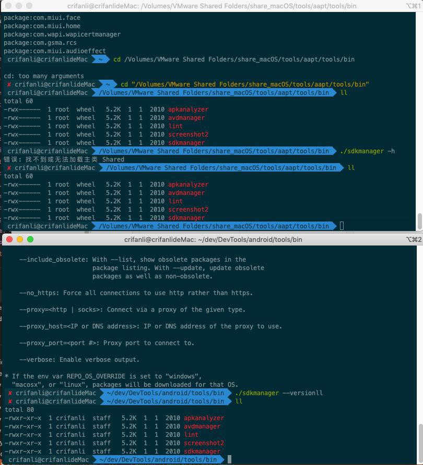The width and height of the screenshot is (423, 465).
Task: Click the '--verbose: Enable verbose output.' line
Action: pyautogui.click(x=79, y=360)
